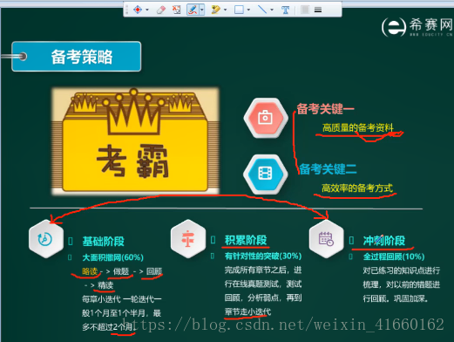Click the 对已练习的知识点进行 line
This screenshot has width=454, height=342.
click(402, 270)
